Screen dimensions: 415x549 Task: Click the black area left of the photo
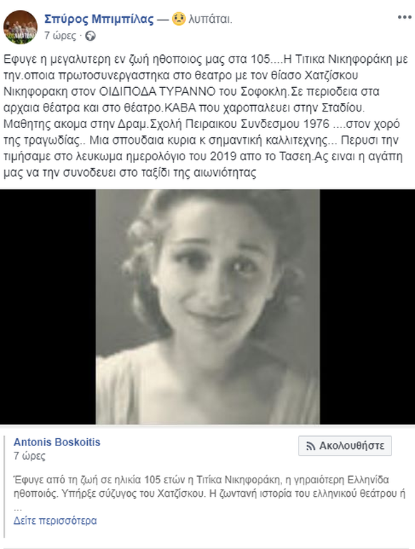coord(48,307)
